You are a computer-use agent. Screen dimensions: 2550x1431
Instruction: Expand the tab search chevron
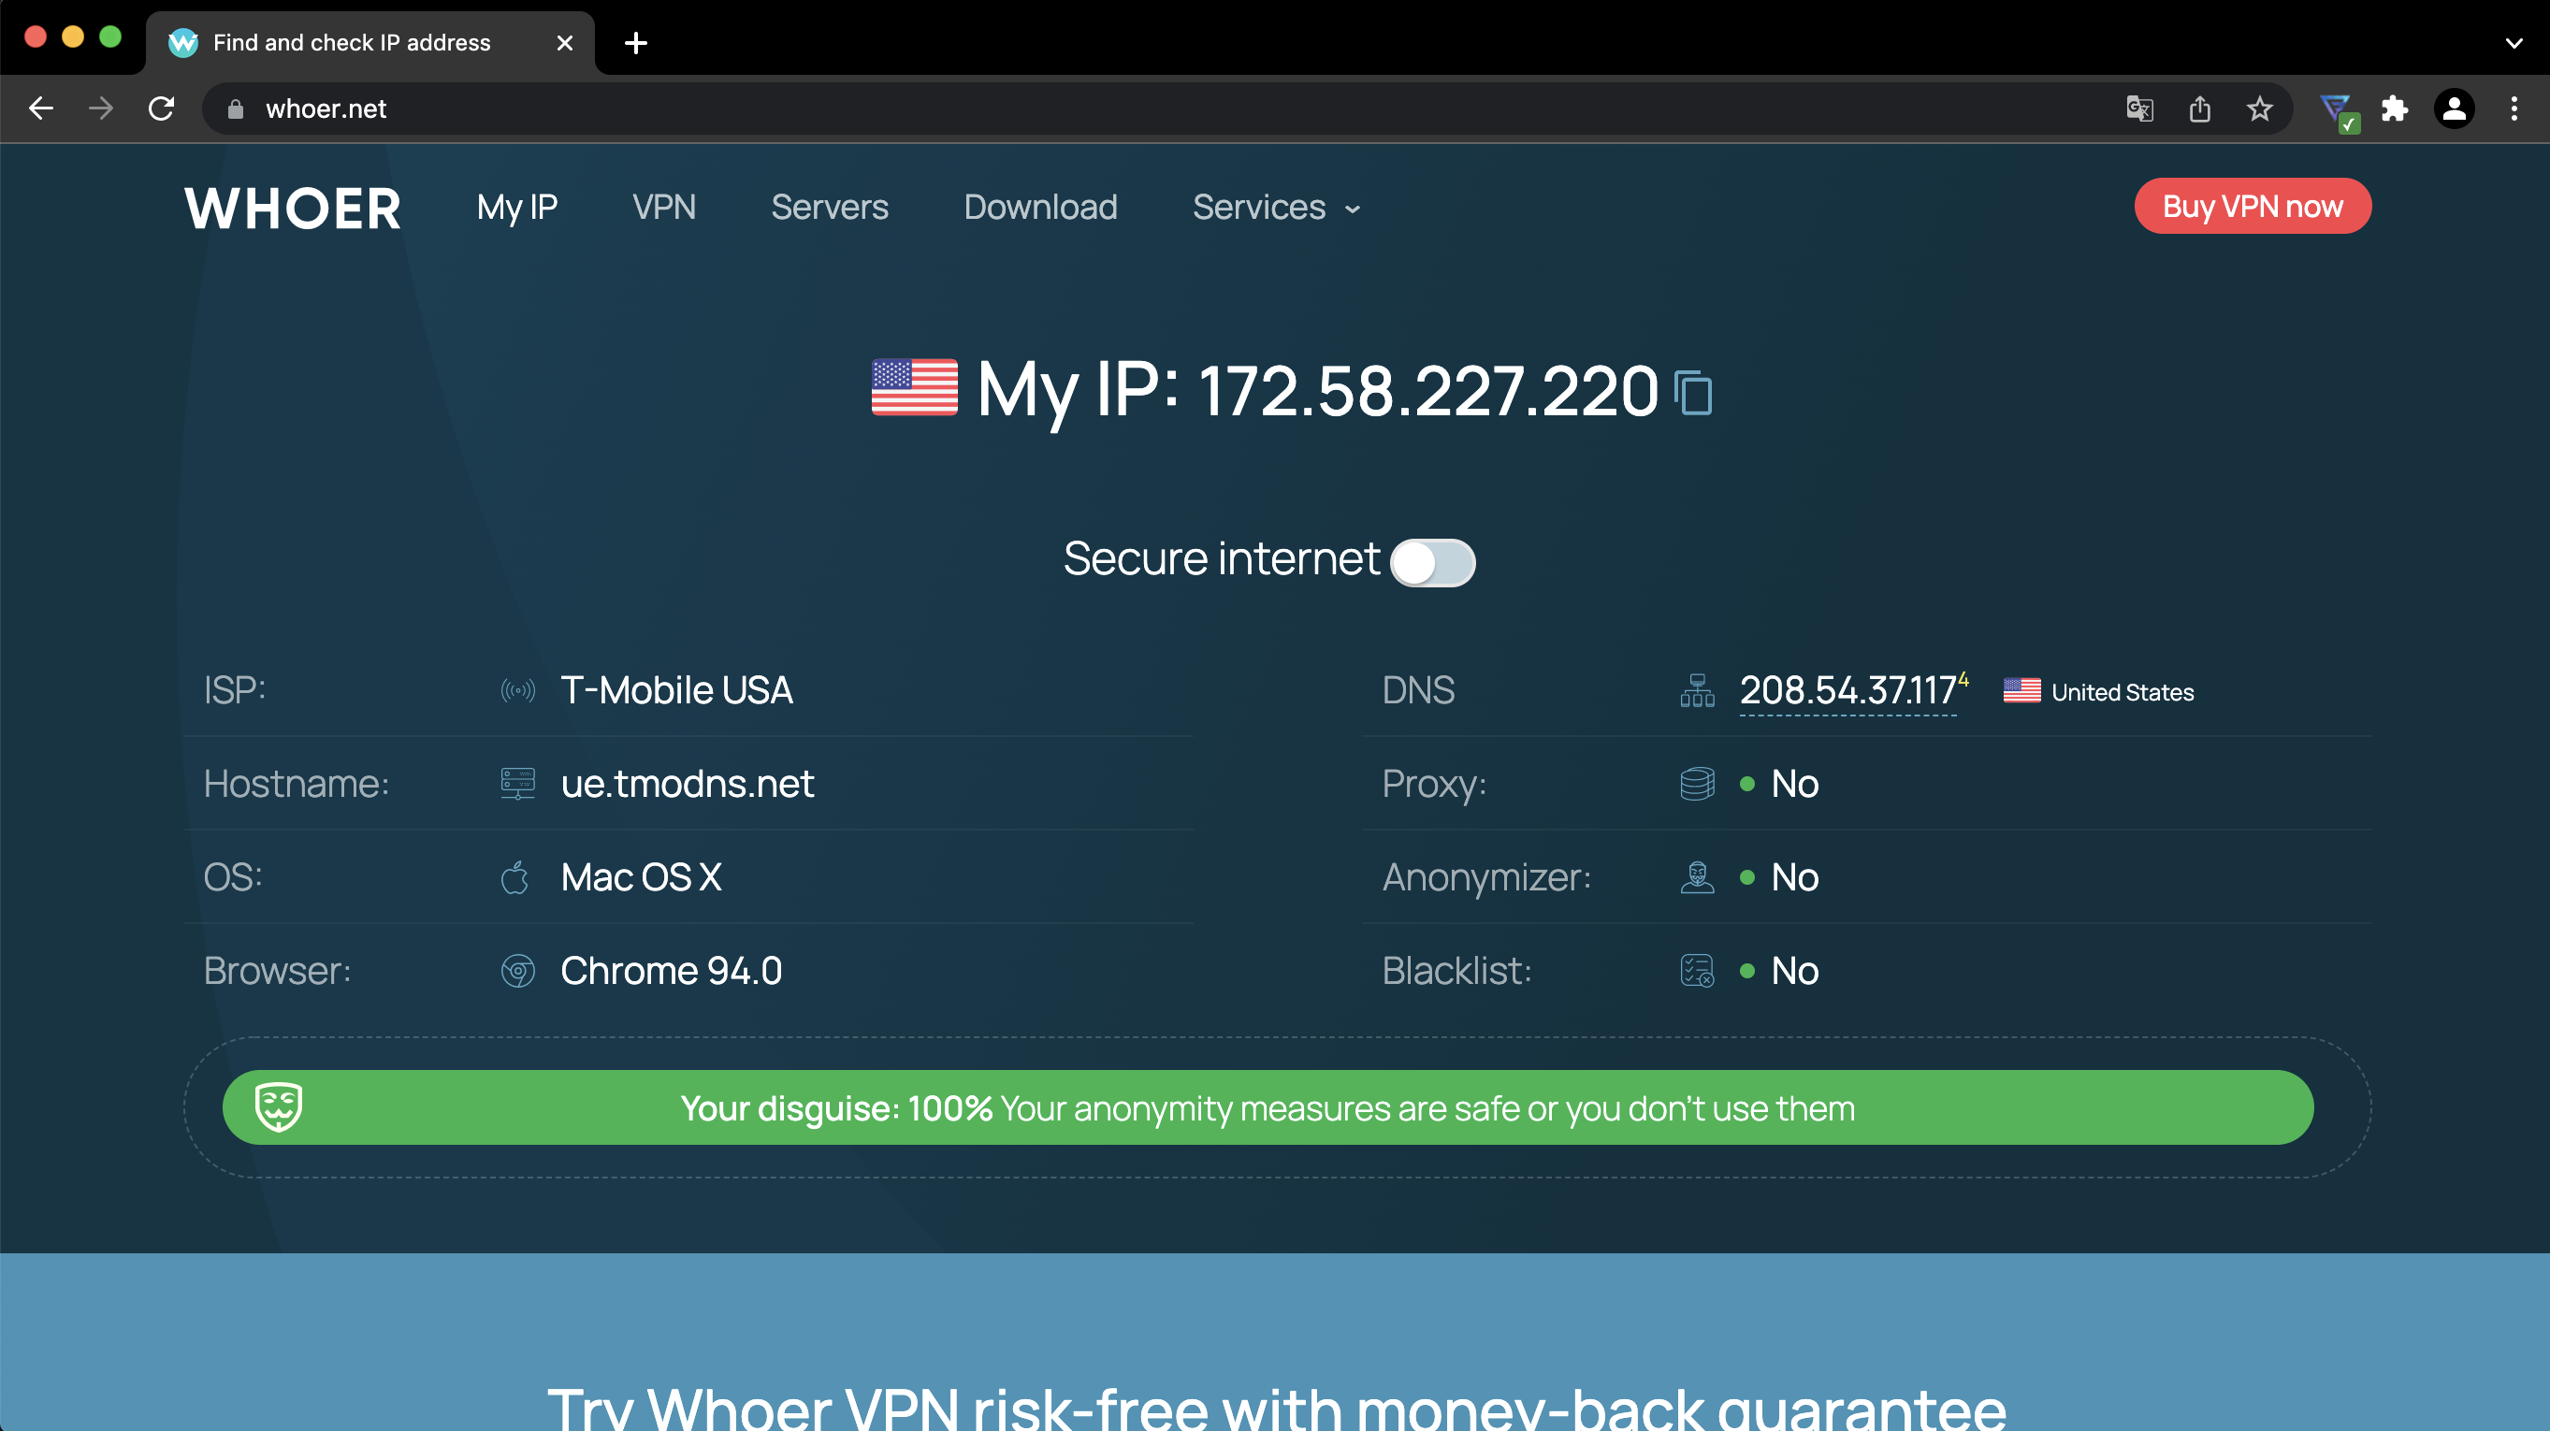click(2514, 44)
